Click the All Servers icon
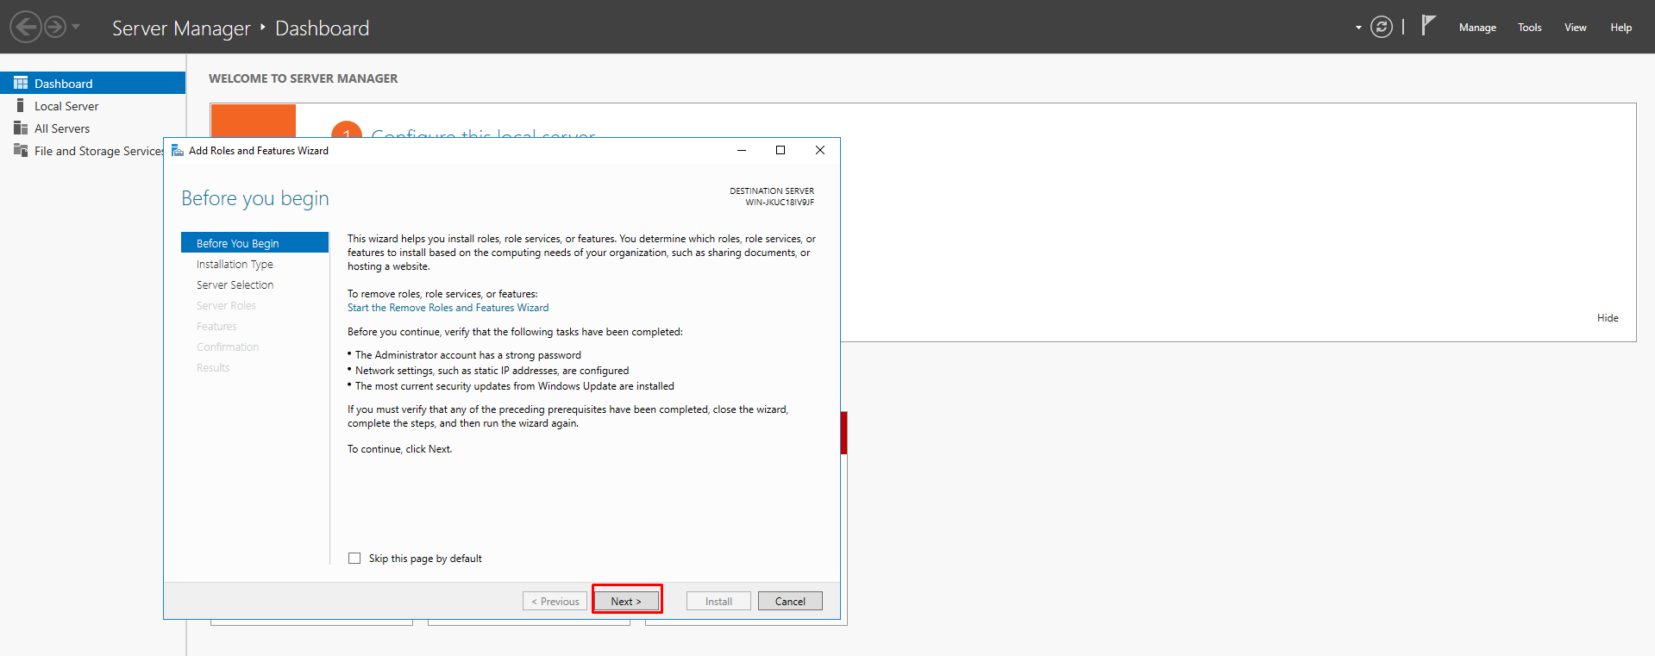This screenshot has height=656, width=1655. [21, 128]
